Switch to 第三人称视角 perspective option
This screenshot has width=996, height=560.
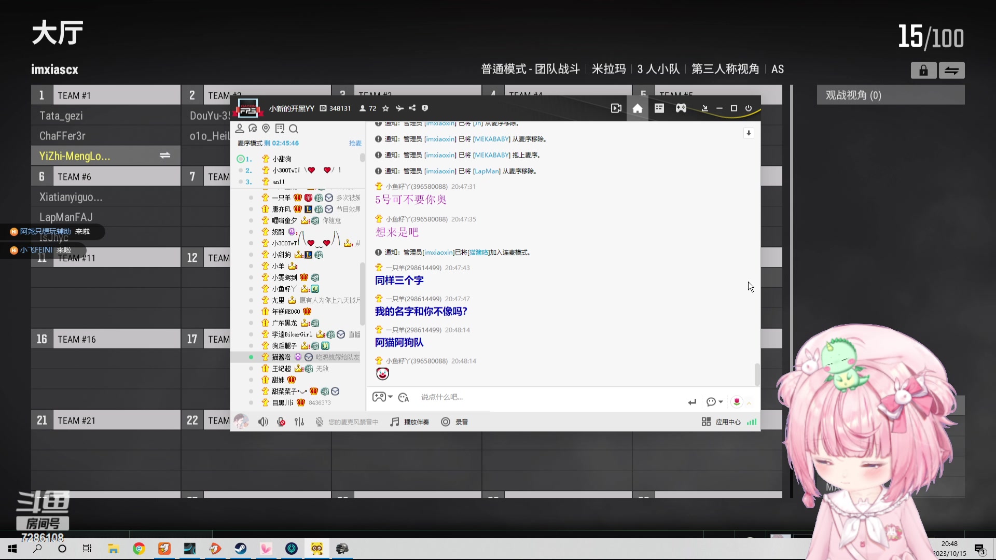pos(725,68)
